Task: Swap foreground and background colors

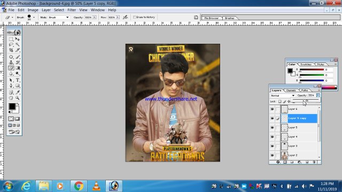Action: pyautogui.click(x=18, y=104)
